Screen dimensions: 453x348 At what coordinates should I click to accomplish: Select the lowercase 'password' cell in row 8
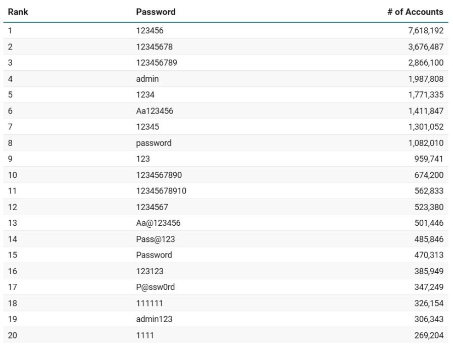tap(154, 143)
